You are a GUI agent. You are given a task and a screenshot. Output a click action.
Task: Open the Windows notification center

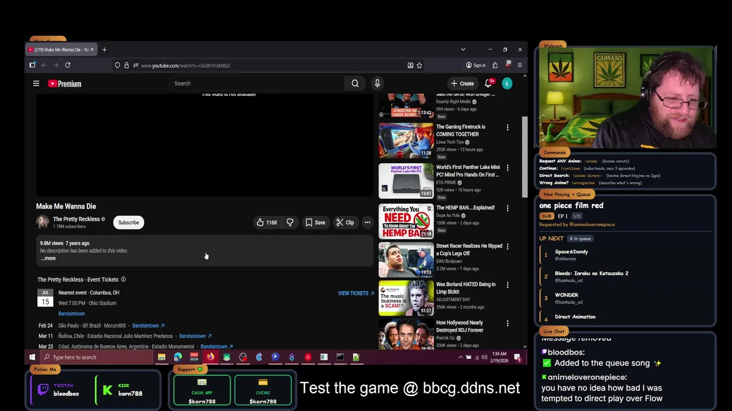[518, 357]
